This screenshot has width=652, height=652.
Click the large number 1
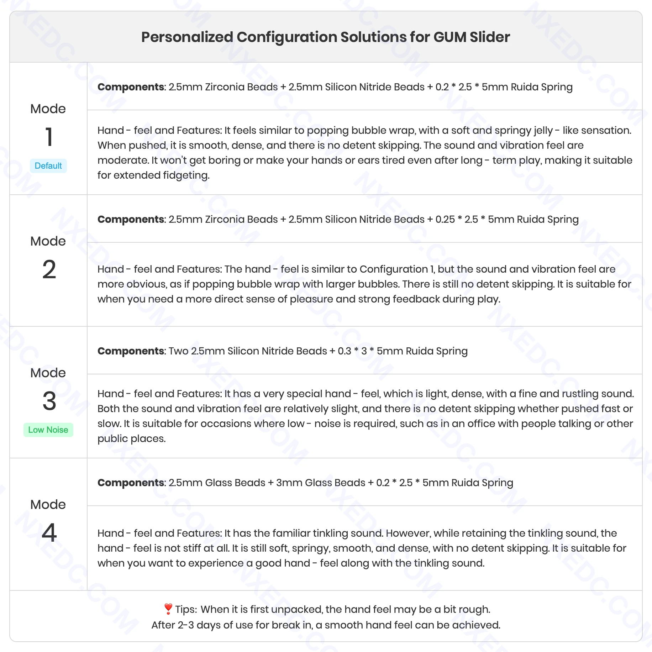[x=49, y=137]
